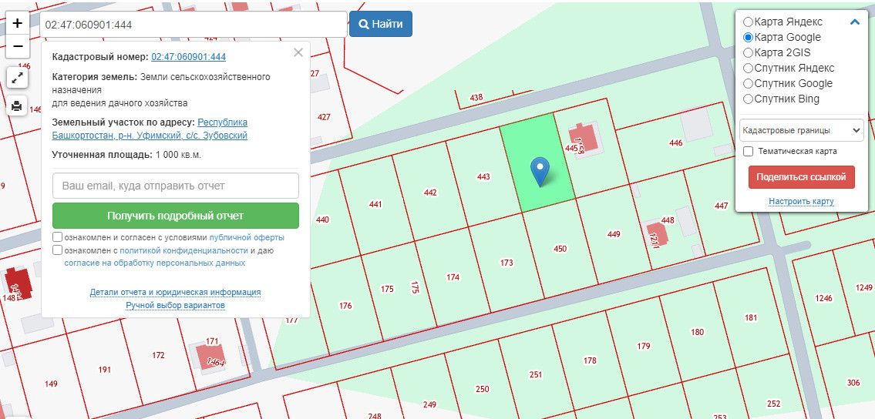Open the публичной оферты link

247,237
